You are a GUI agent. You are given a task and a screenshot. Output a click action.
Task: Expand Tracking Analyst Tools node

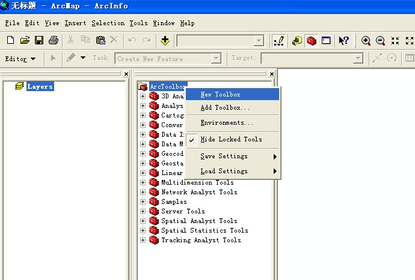(x=143, y=240)
